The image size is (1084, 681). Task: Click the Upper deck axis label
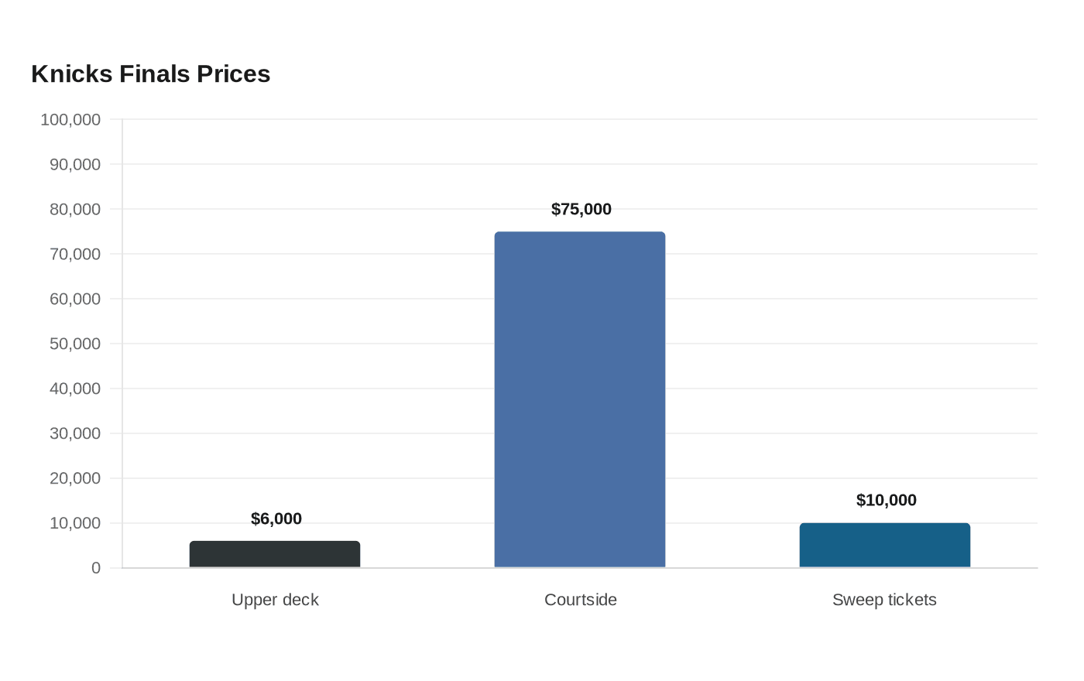coord(275,600)
